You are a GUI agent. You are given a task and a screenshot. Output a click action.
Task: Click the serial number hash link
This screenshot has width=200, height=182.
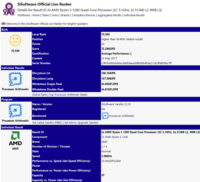pos(136,63)
